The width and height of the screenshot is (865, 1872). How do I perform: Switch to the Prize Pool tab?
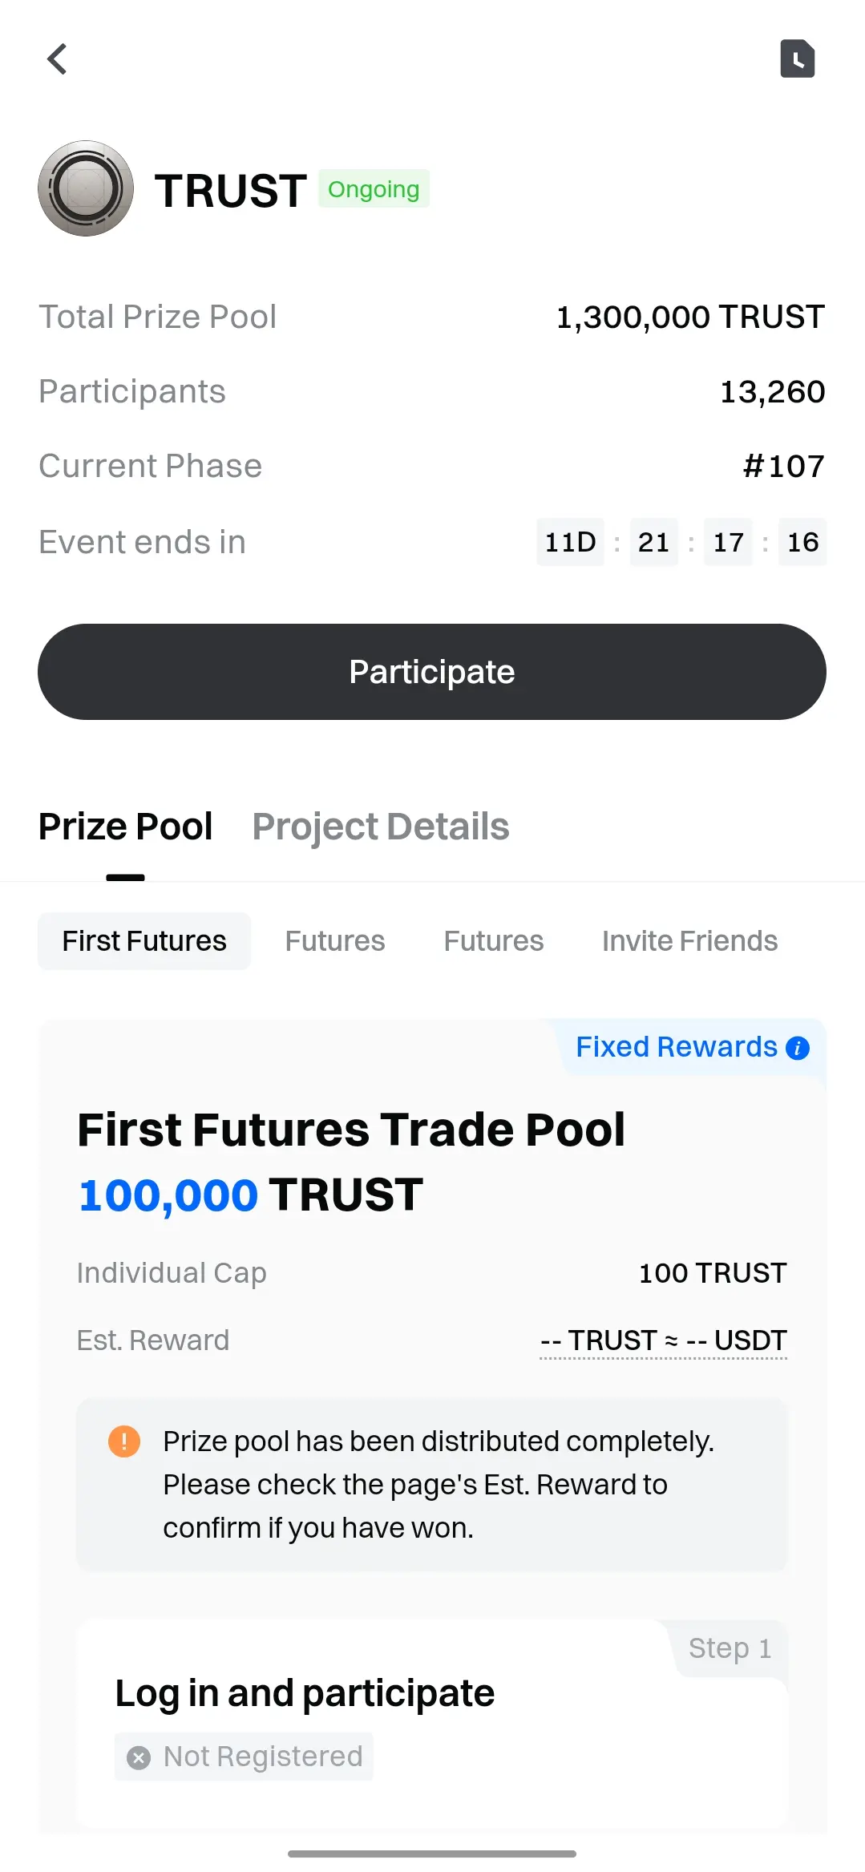125,827
